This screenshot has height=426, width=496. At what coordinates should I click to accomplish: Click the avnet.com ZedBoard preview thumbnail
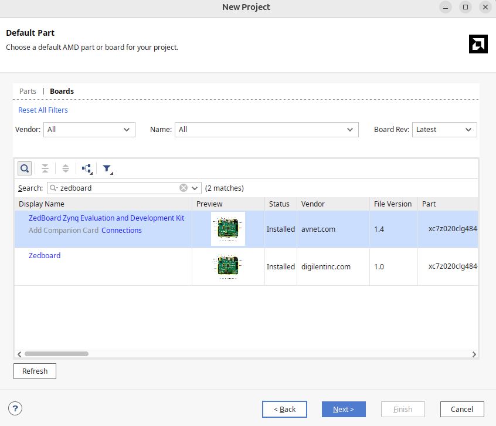tap(228, 229)
